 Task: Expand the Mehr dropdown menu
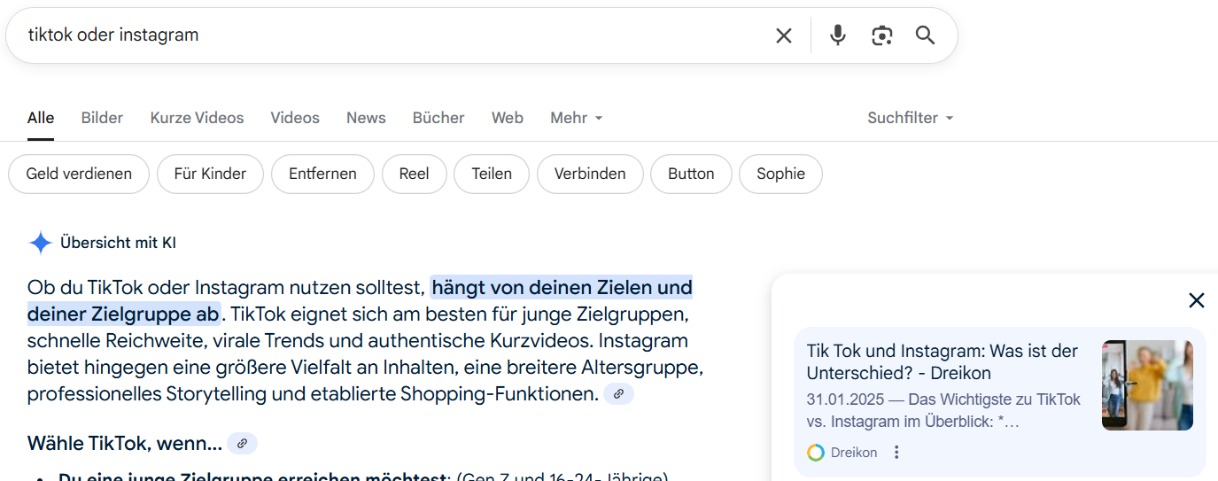click(576, 118)
